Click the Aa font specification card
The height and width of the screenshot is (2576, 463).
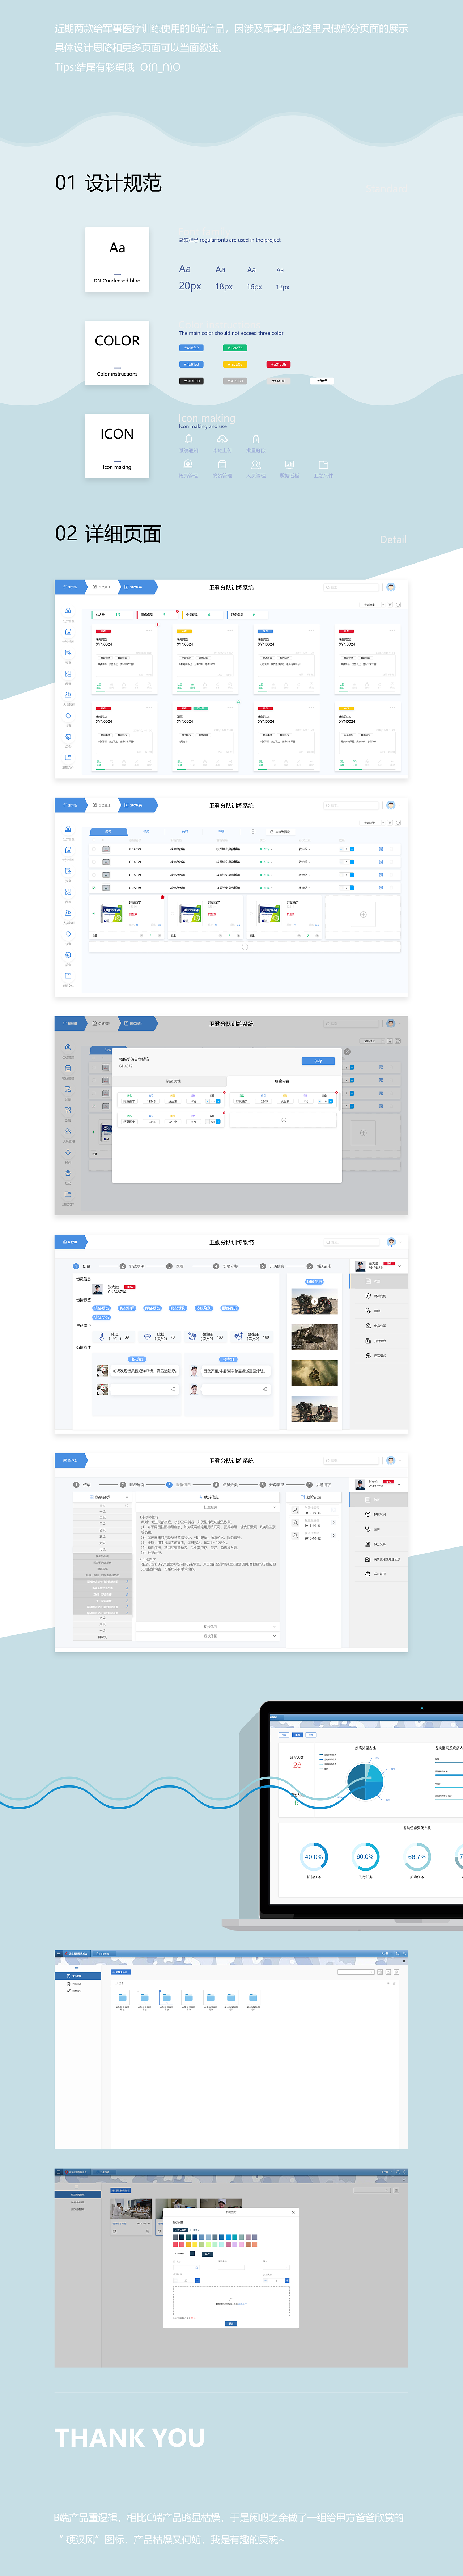(117, 260)
